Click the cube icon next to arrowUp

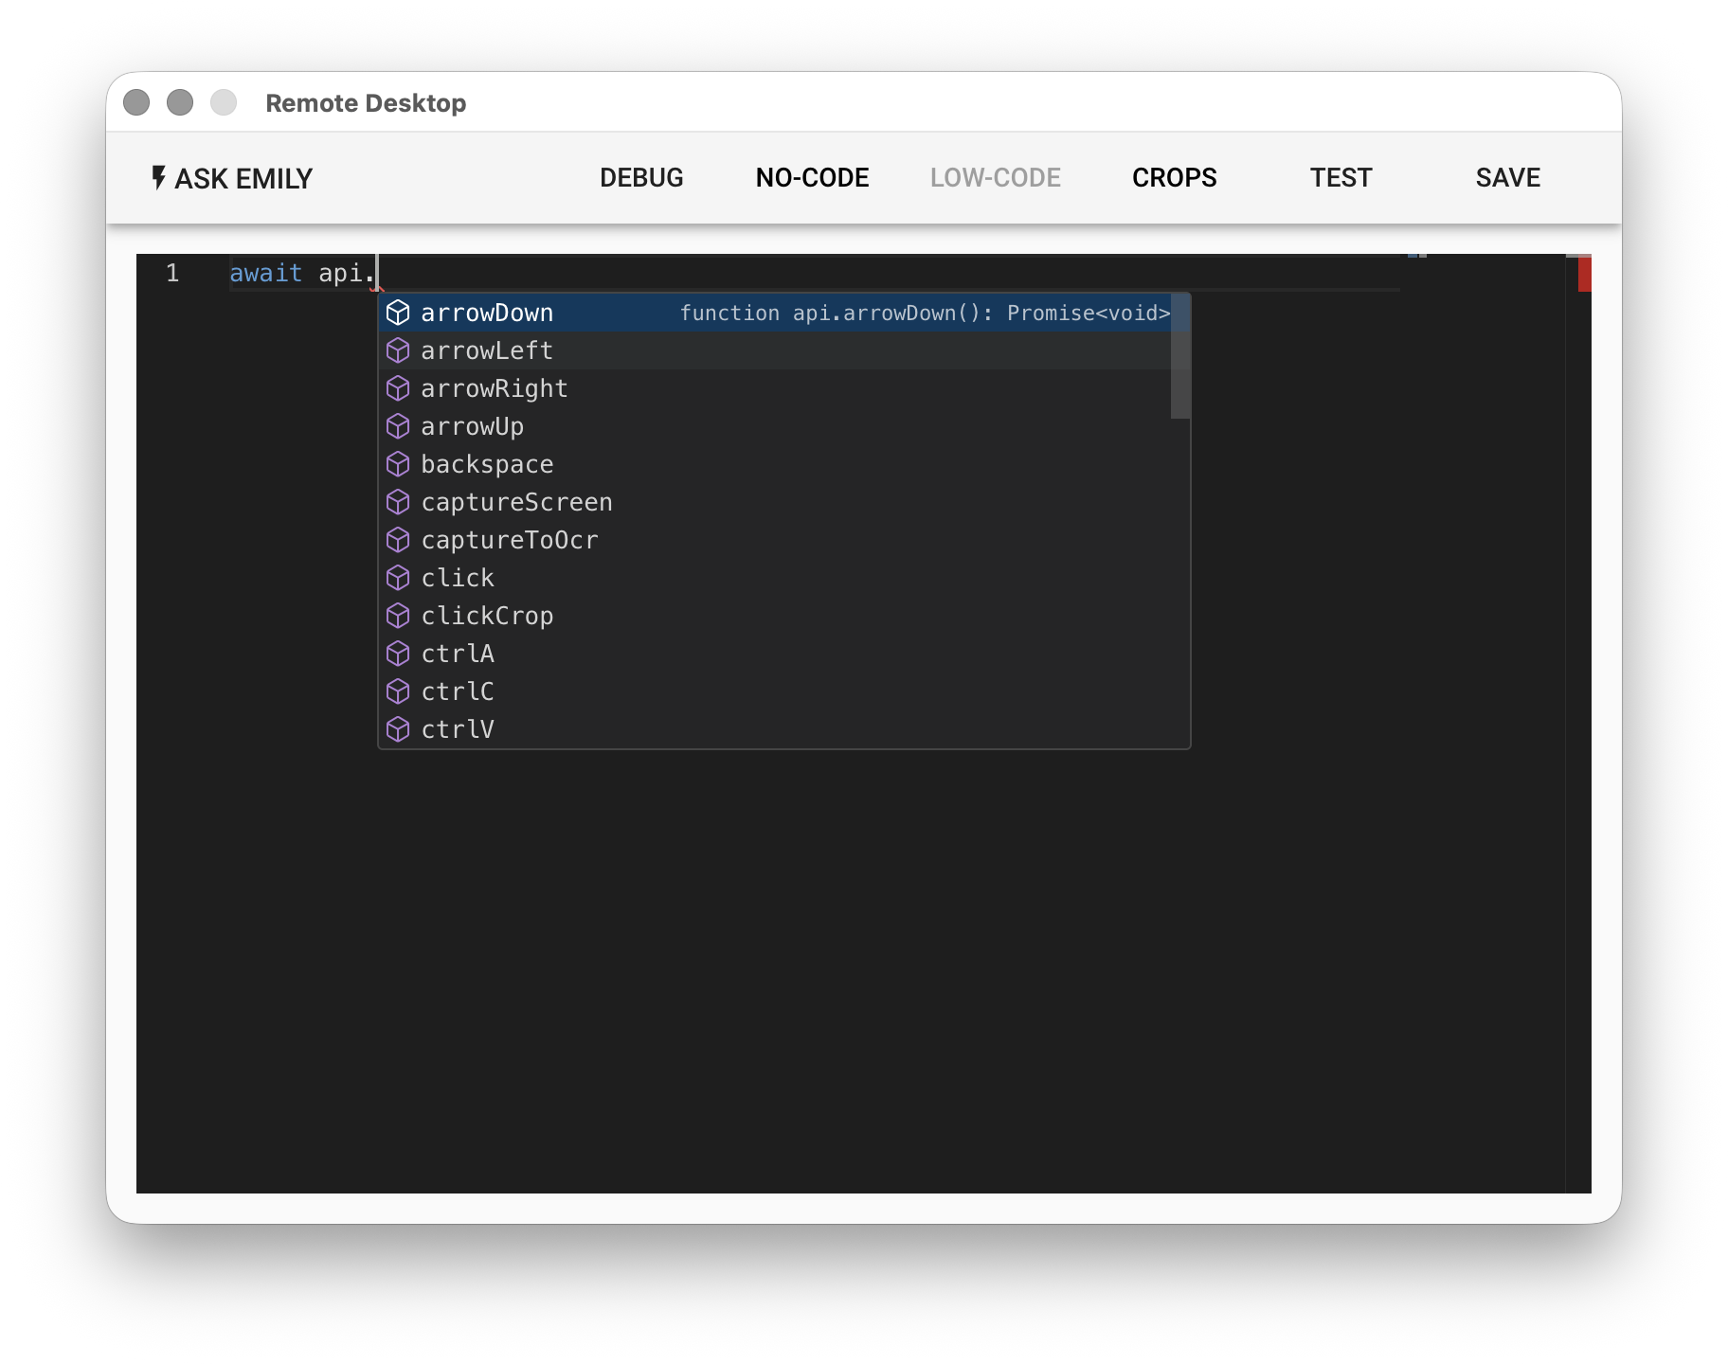(x=398, y=426)
